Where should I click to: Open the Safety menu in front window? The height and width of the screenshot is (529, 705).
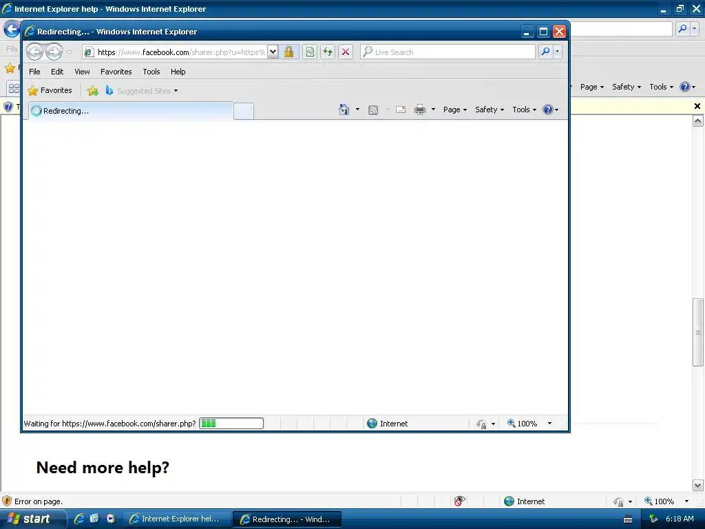490,110
